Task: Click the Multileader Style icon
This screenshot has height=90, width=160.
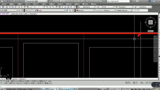Action: pos(135,7)
